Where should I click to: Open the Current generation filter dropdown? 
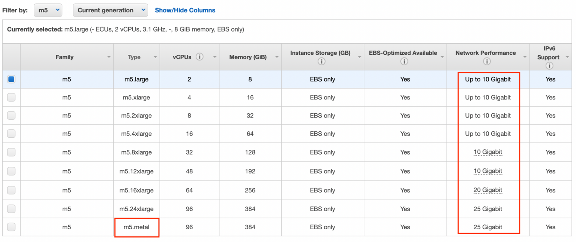[110, 10]
